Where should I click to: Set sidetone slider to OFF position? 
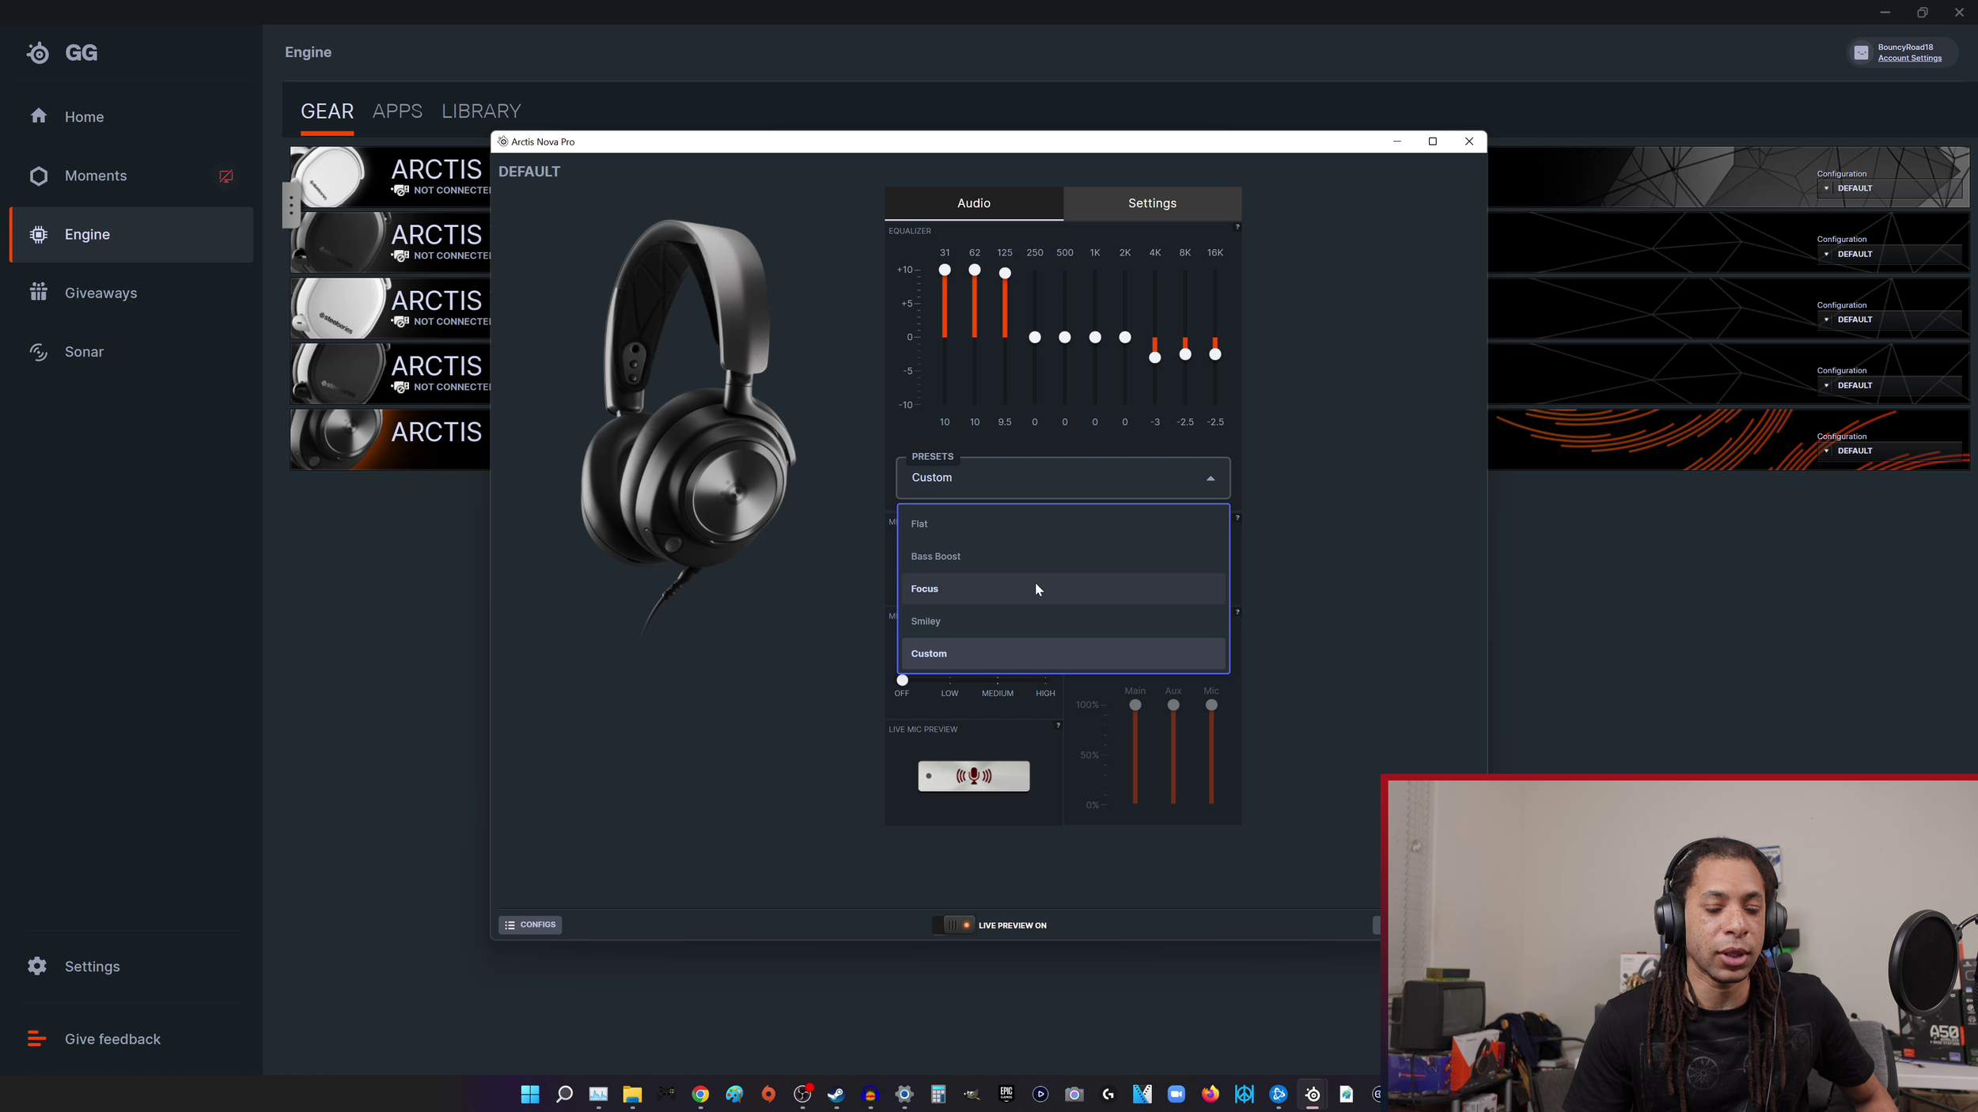(x=902, y=680)
